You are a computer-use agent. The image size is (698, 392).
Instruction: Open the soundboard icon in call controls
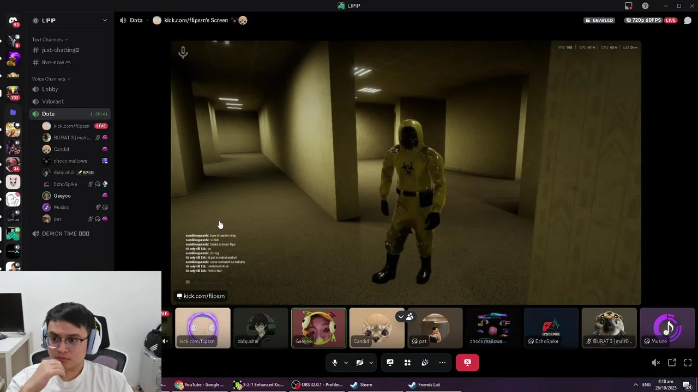(425, 363)
